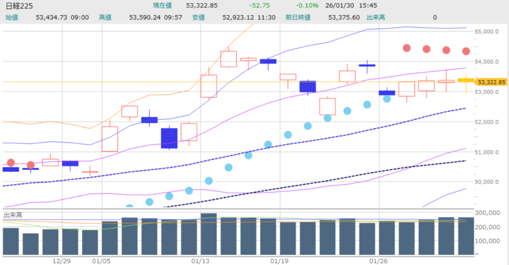Select the 現在値 price 53,322.85 in header
The height and width of the screenshot is (265, 509).
tap(202, 5)
